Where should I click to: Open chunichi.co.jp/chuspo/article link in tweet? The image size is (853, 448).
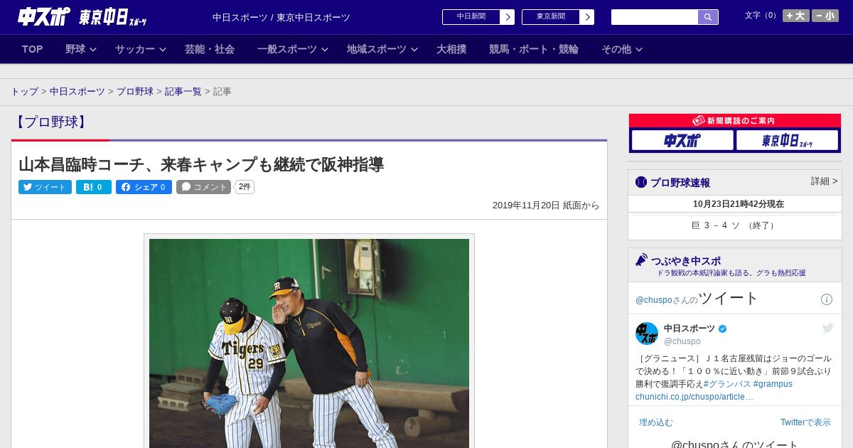[x=694, y=397]
